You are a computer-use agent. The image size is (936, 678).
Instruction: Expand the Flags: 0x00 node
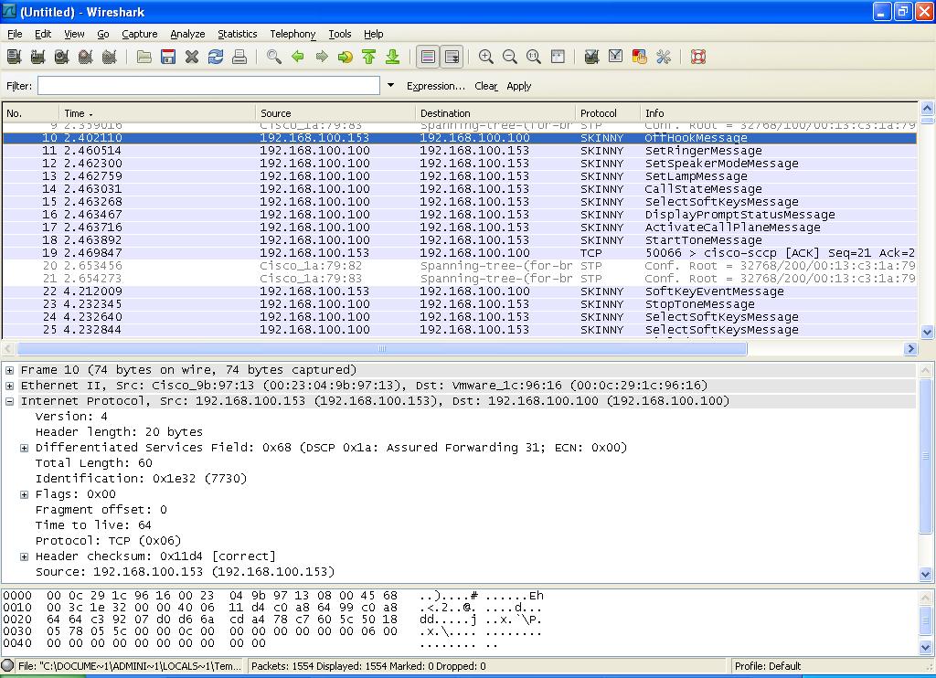25,494
